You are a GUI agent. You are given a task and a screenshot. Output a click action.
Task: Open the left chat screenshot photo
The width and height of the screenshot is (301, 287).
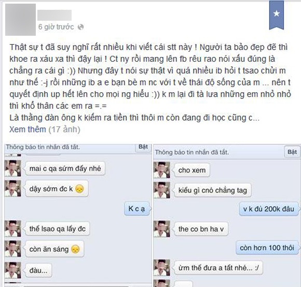point(78,216)
